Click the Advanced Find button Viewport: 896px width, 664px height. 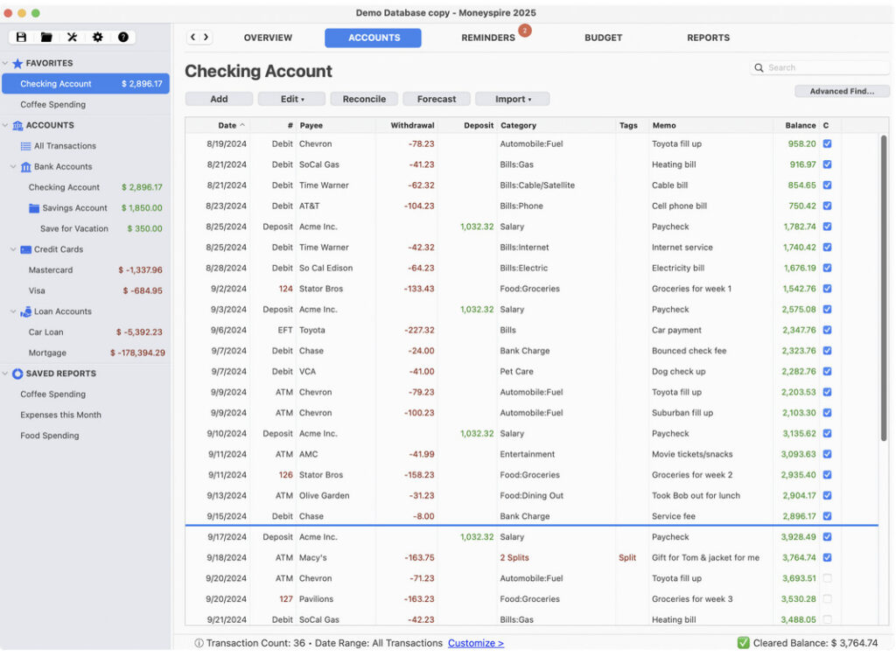coord(842,91)
